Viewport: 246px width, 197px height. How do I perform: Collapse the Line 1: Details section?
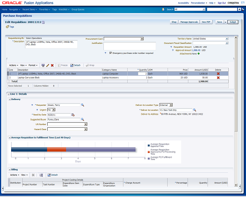(x=8, y=94)
